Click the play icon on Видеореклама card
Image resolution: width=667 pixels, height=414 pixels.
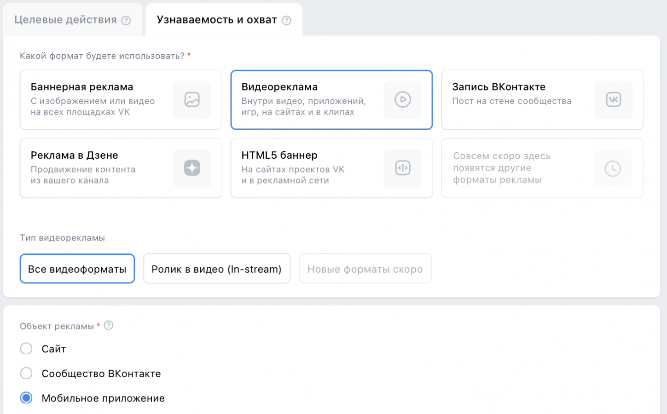pyautogui.click(x=403, y=99)
